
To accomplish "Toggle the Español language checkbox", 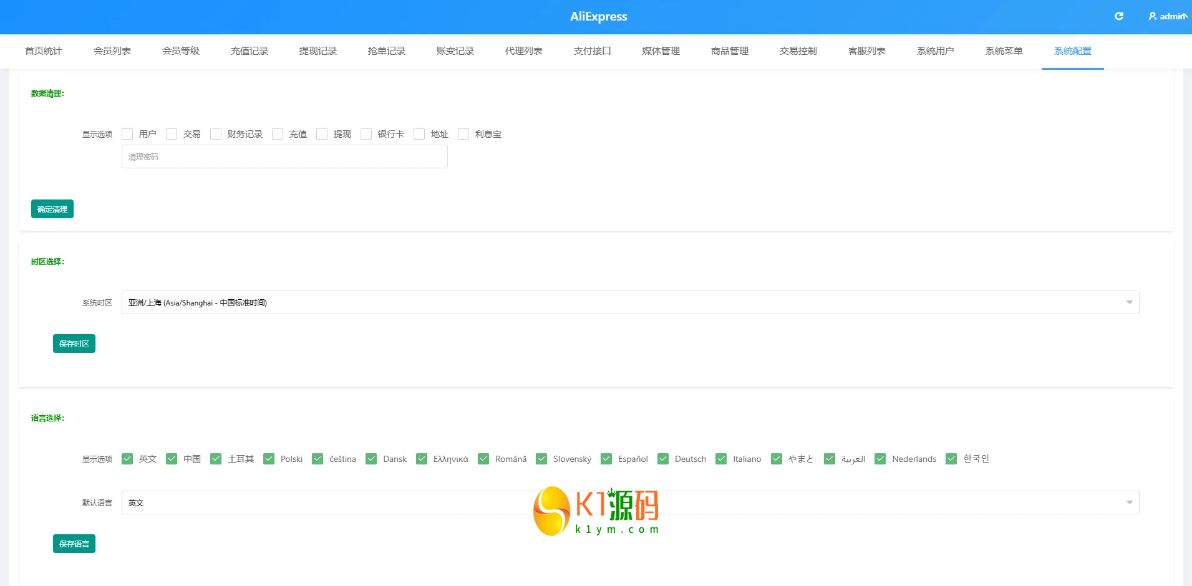I will (x=606, y=459).
